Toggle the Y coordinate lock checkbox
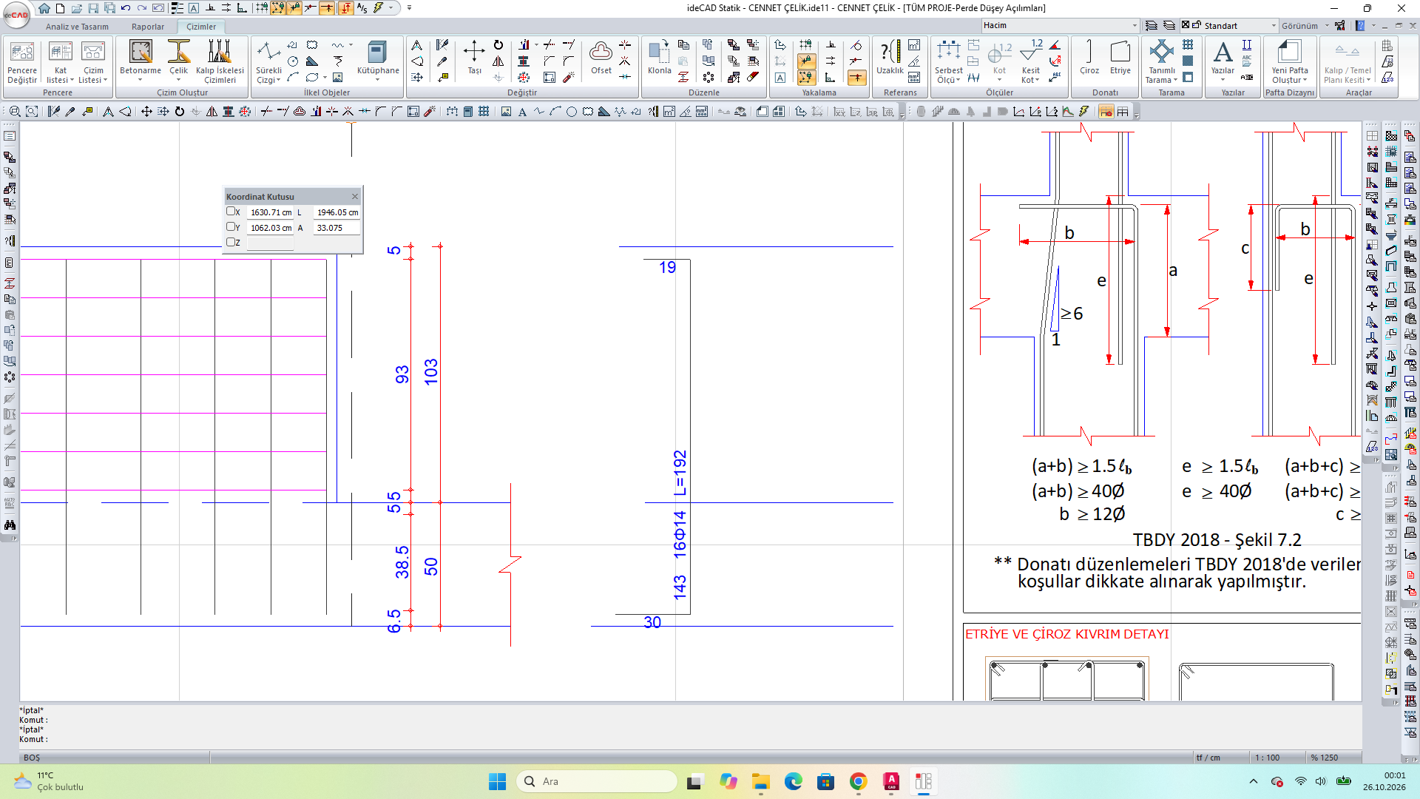Image resolution: width=1420 pixels, height=799 pixels. click(231, 227)
